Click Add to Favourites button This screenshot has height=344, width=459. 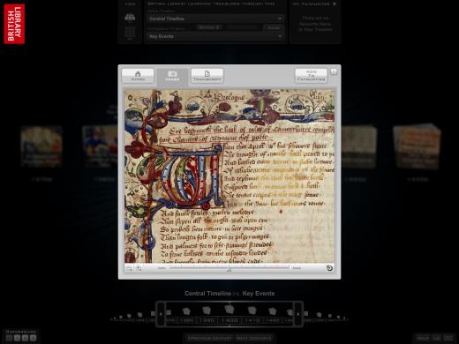(312, 76)
